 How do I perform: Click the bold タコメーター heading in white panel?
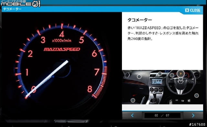140,20
